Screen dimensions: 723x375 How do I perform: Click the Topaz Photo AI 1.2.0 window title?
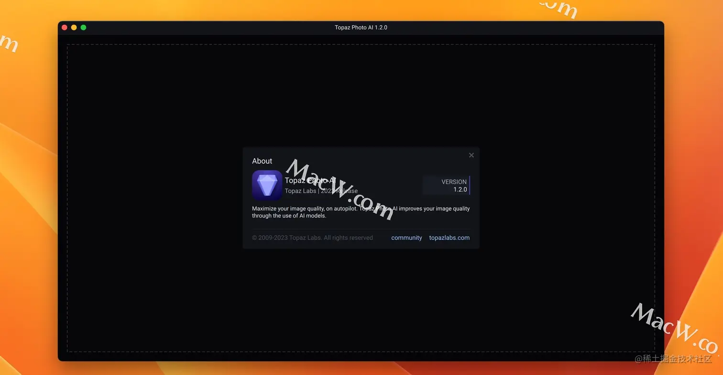361,28
